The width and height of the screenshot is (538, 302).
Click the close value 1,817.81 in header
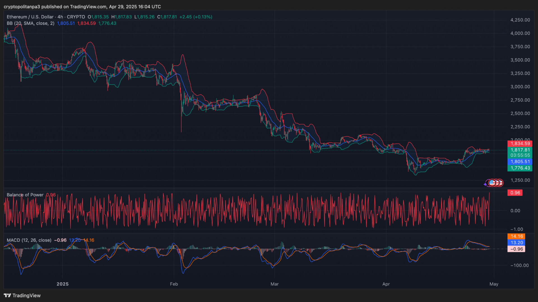coord(169,17)
